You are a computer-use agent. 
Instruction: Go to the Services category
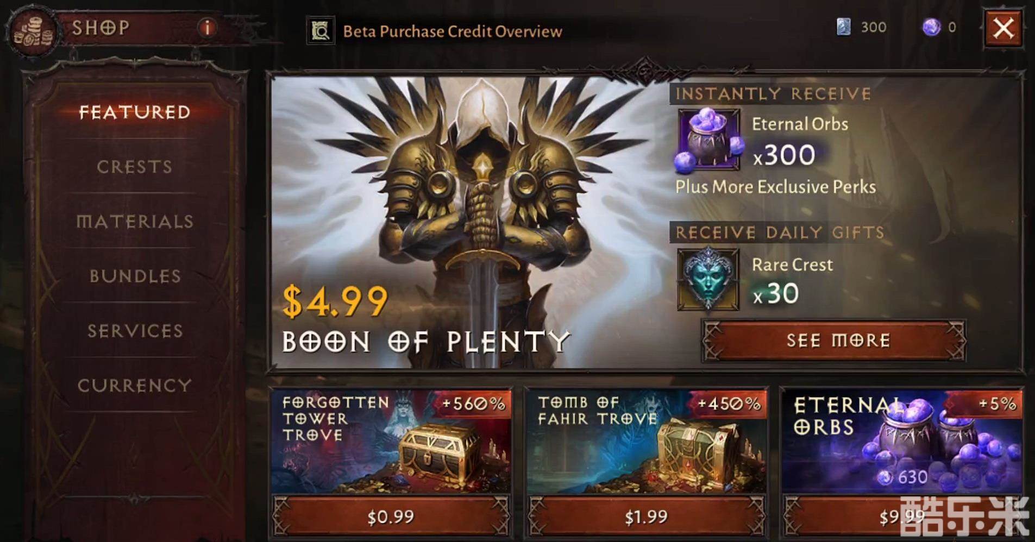point(135,331)
